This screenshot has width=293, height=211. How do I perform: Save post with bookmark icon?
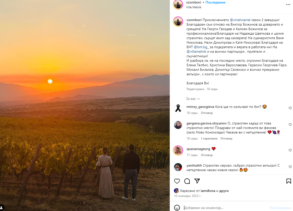288,181
